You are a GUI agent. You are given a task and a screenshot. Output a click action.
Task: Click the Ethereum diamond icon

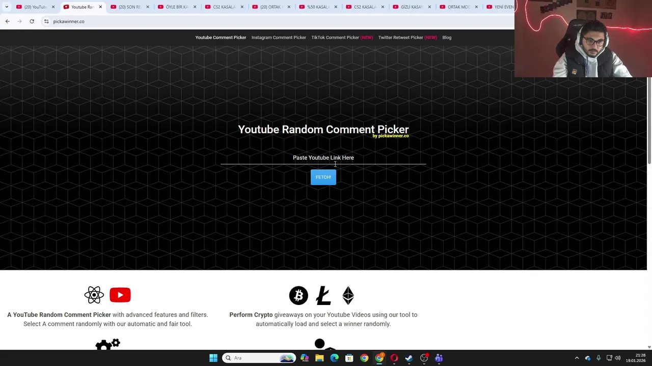(x=348, y=295)
